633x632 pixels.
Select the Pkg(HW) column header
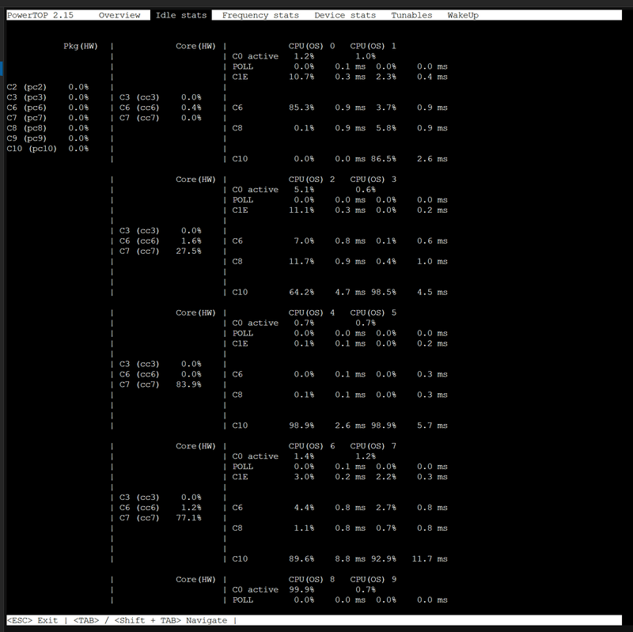click(x=79, y=46)
